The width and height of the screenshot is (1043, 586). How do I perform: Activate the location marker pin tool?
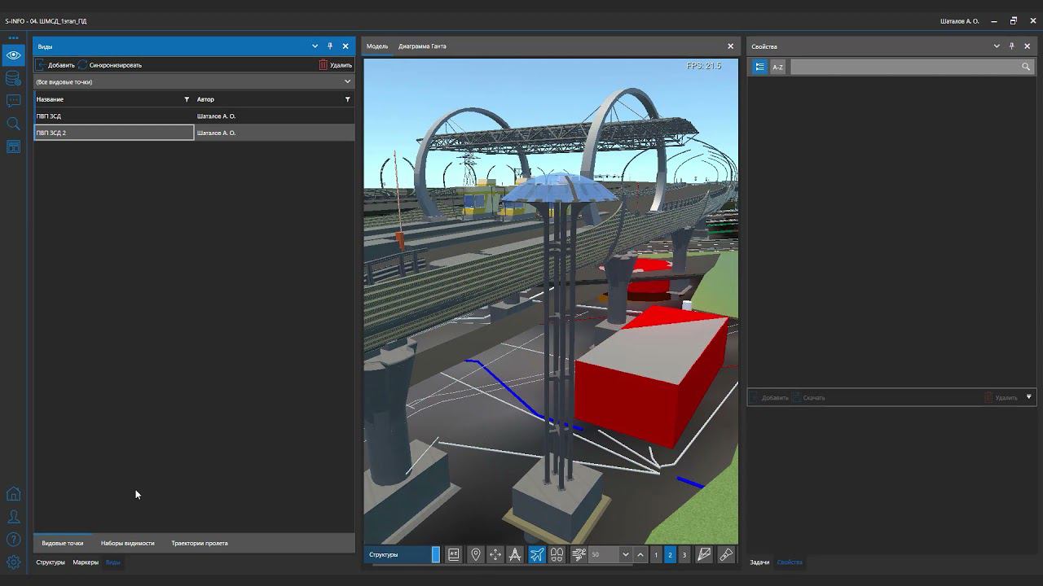click(x=476, y=554)
